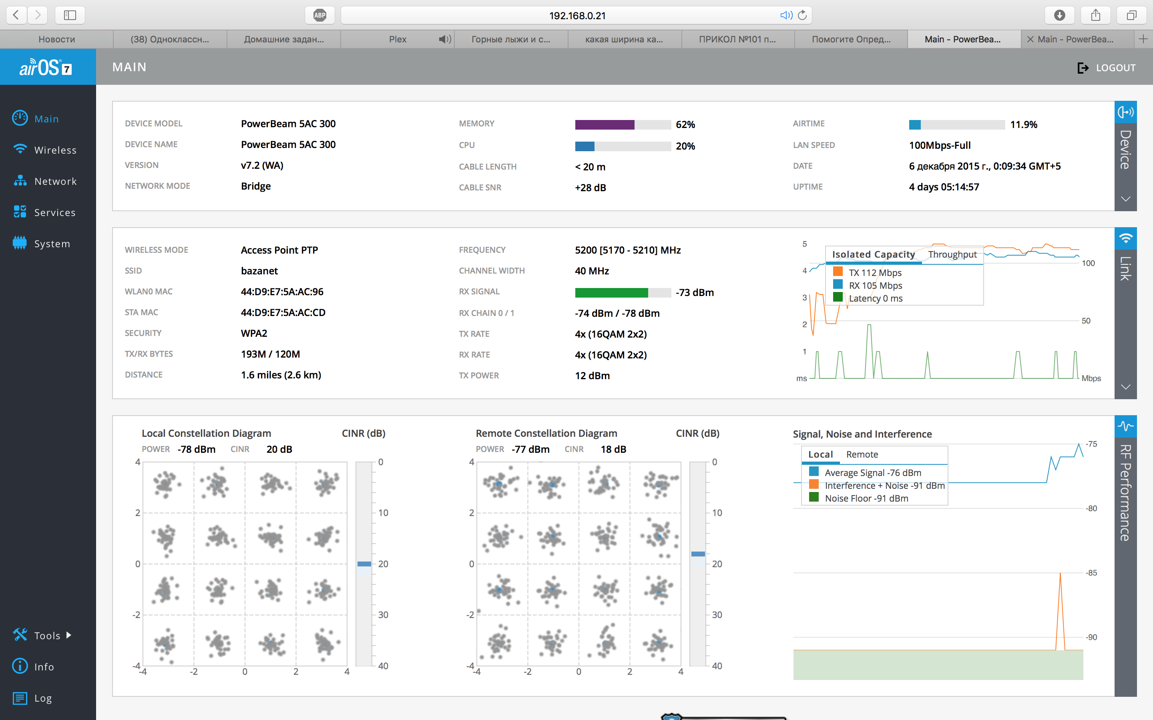
Task: Go back with browser back arrow
Action: point(16,15)
